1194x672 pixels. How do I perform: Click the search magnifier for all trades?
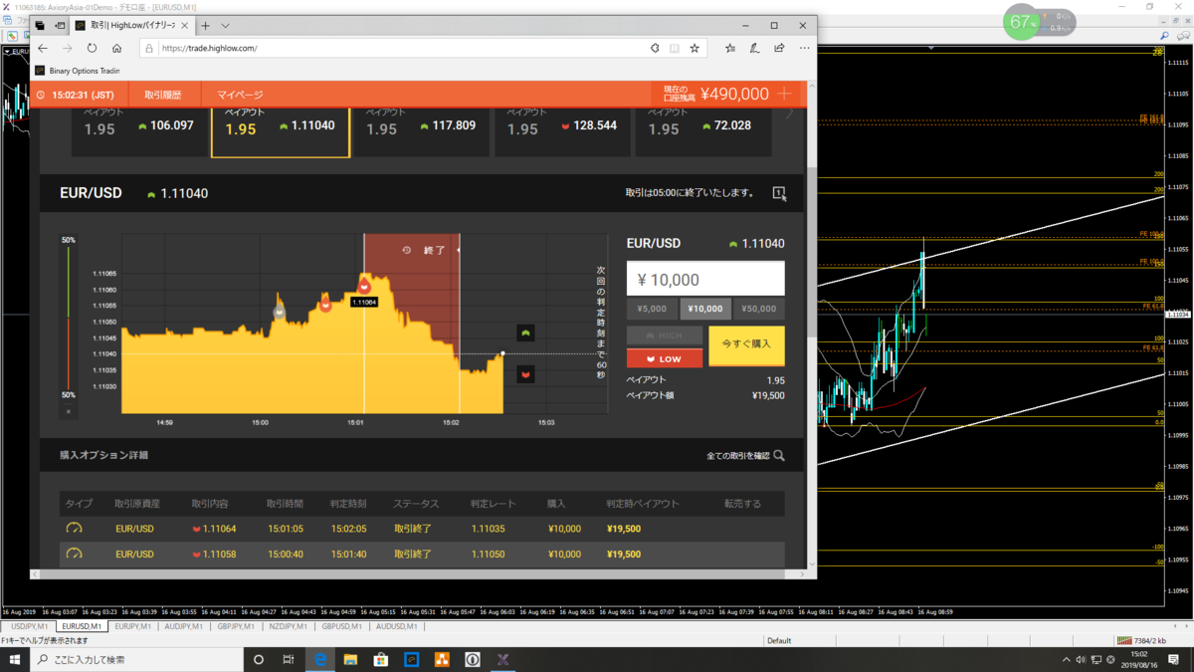tap(779, 455)
